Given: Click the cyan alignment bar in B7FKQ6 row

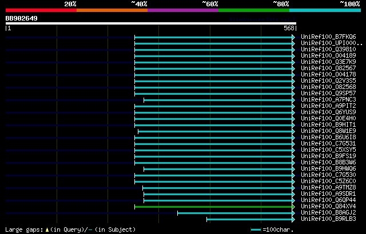Looking at the screenshot, I should [x=213, y=37].
